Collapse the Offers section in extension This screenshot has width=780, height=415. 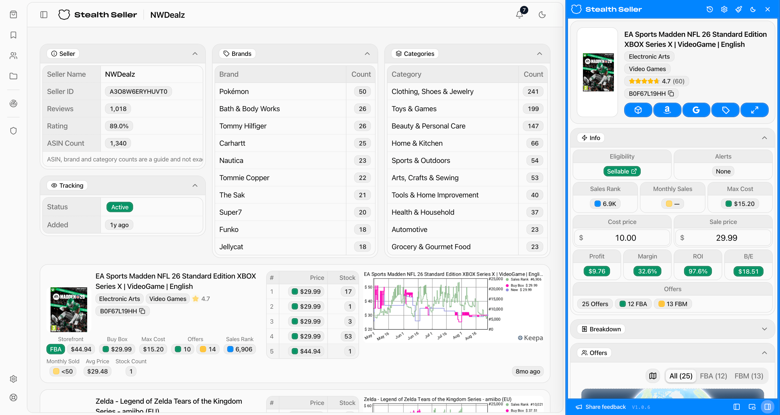765,353
